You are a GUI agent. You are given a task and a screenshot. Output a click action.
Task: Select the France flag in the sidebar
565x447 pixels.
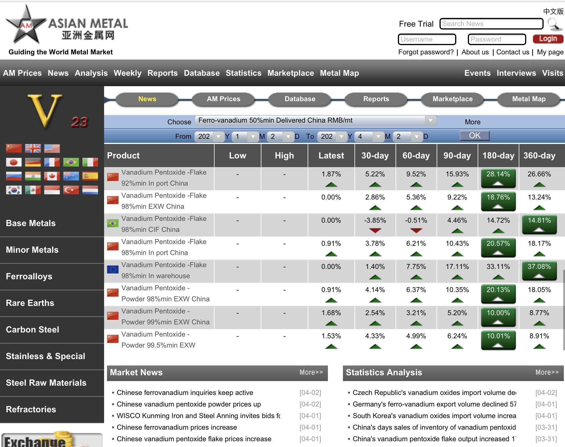(52, 162)
